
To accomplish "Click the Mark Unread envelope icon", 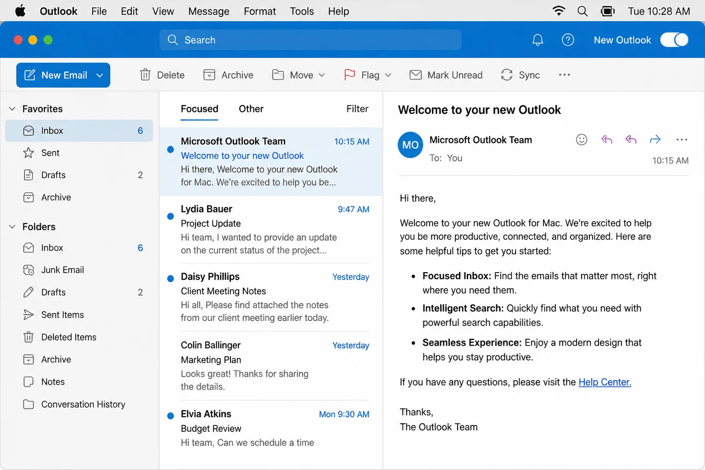I will click(415, 75).
